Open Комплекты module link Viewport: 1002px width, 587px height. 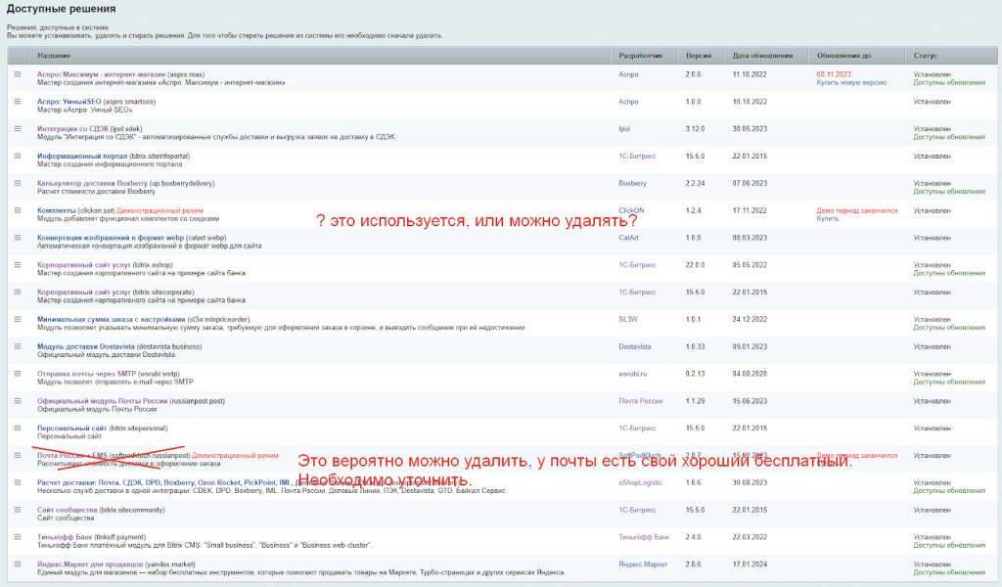56,210
